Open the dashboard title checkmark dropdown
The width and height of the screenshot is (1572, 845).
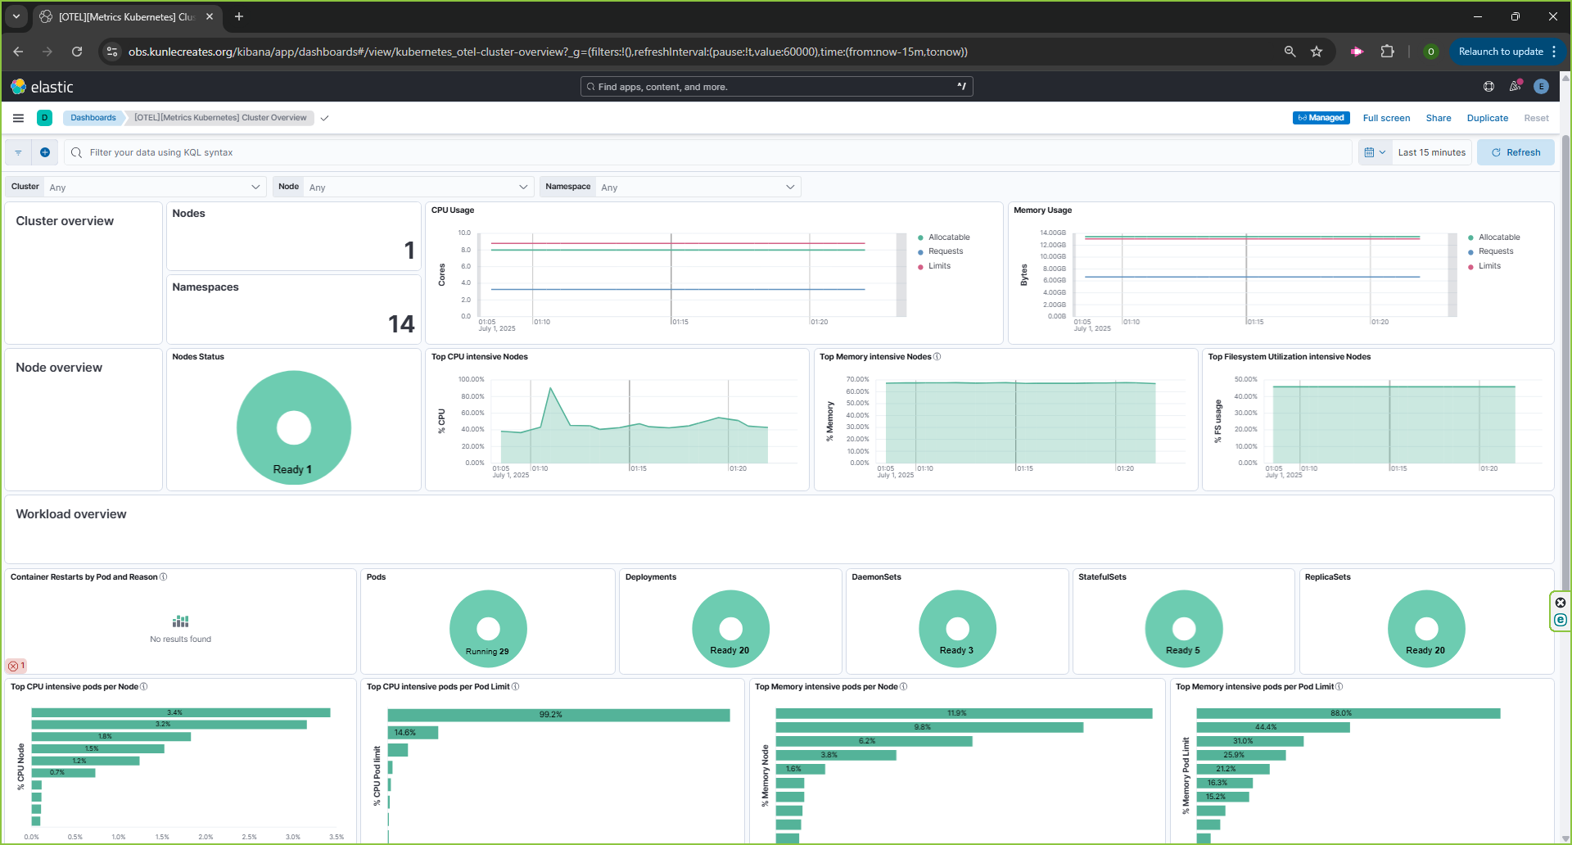point(324,118)
